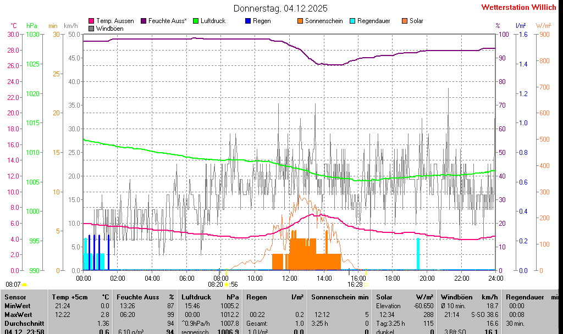The height and width of the screenshot is (334, 563).
Task: Click the Wetterstation Willich title
Action: point(518,7)
